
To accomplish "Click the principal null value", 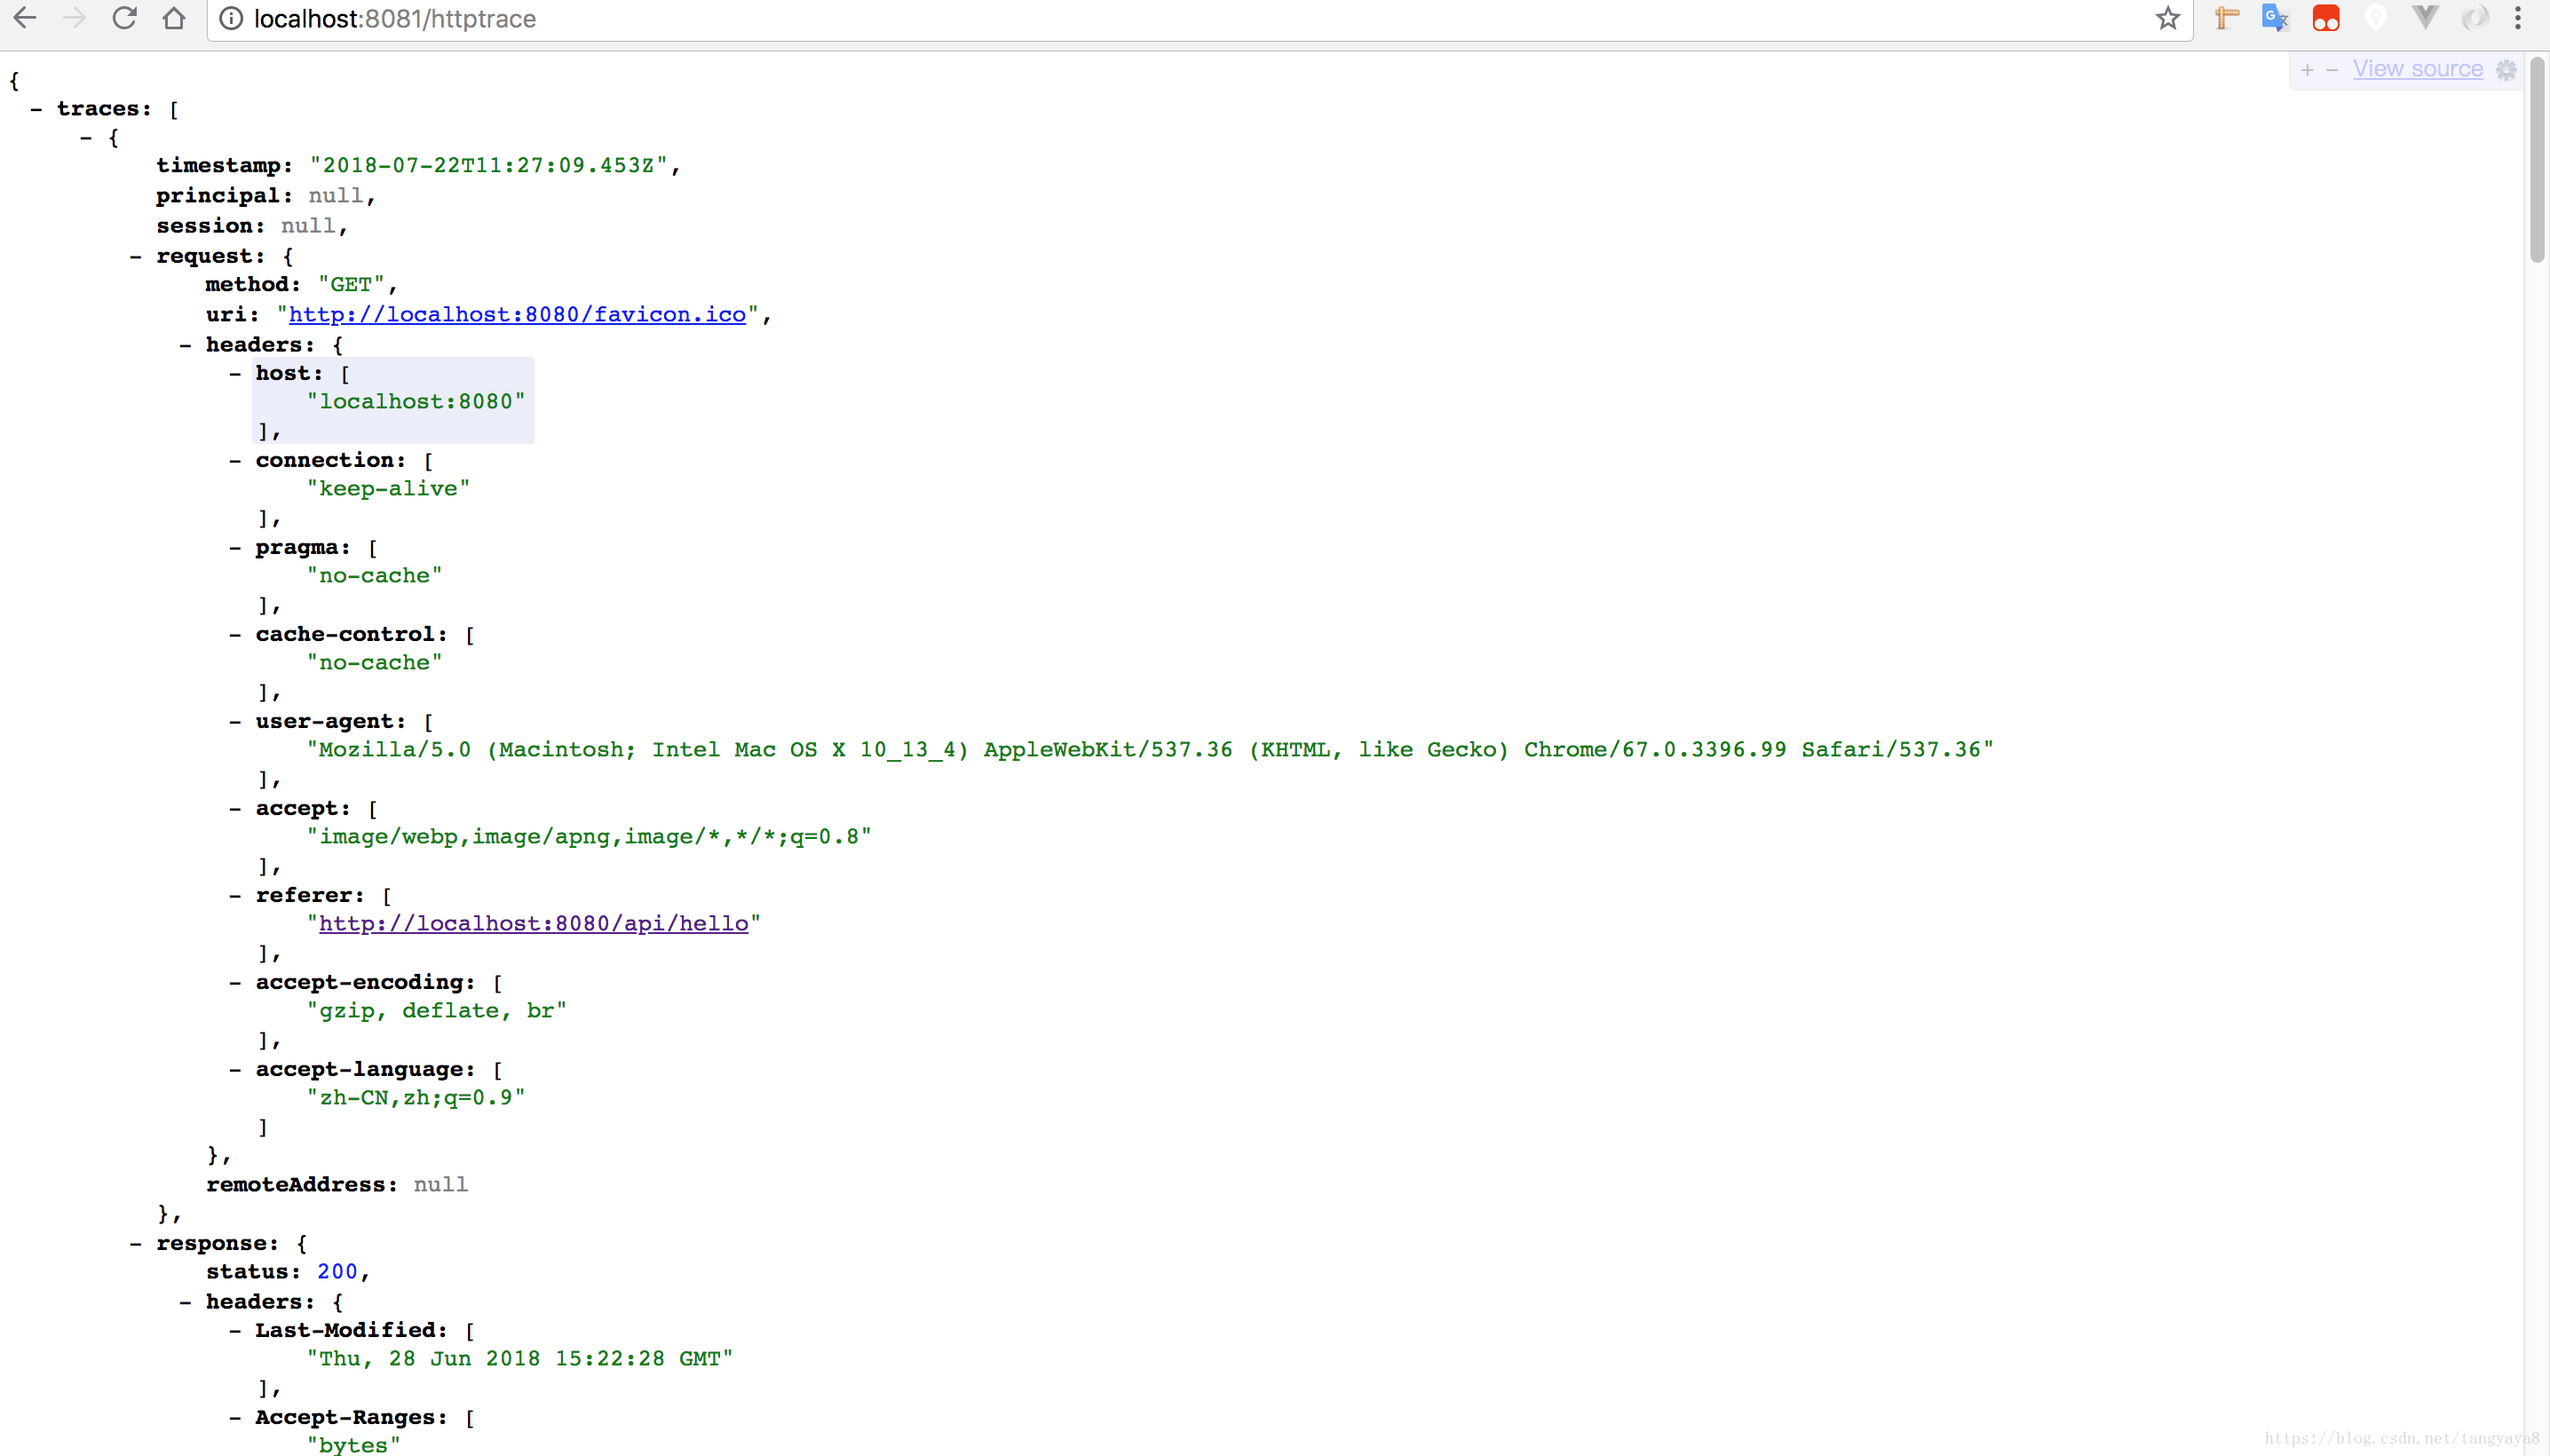I will [x=336, y=195].
